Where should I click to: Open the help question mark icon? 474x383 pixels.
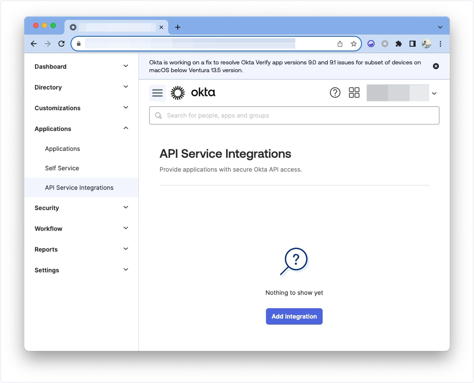335,93
